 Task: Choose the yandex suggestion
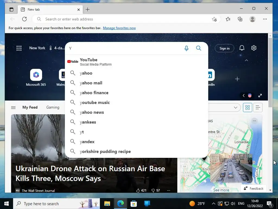[x=137, y=142]
